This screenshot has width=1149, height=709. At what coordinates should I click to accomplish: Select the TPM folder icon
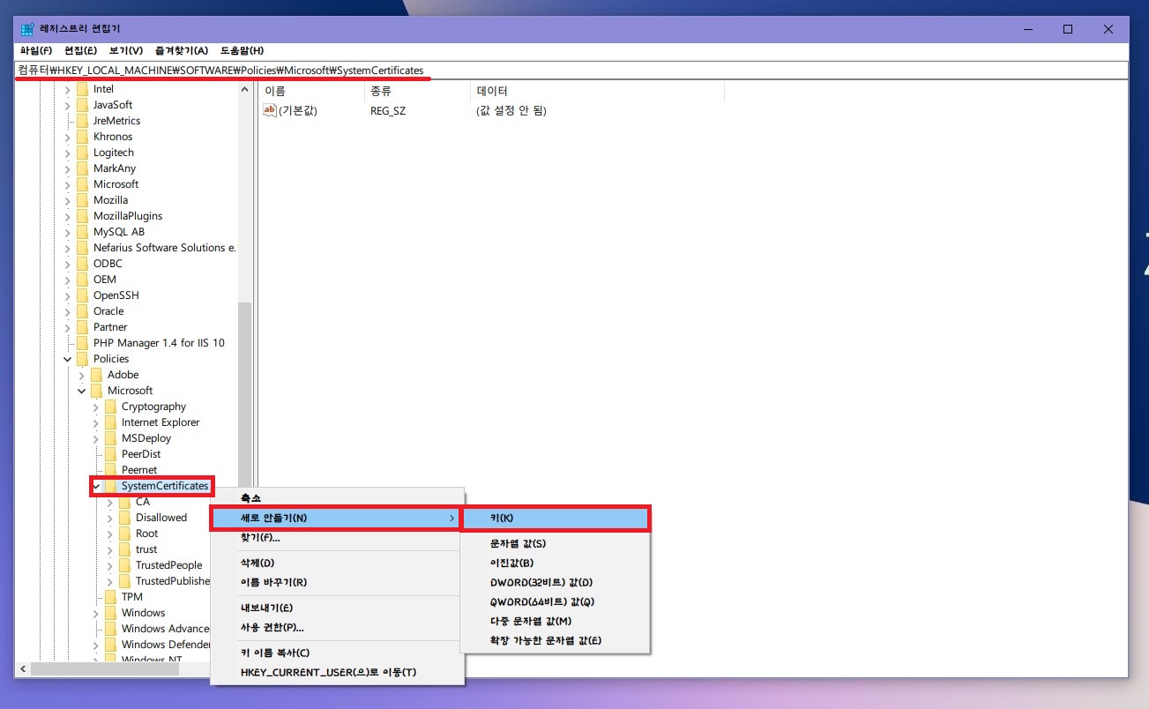[x=110, y=597]
